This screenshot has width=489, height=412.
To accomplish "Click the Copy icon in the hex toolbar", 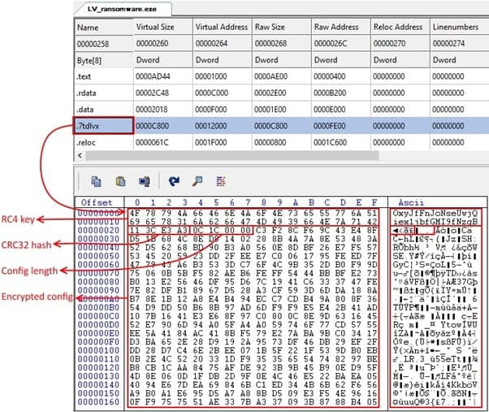I will pyautogui.click(x=96, y=181).
